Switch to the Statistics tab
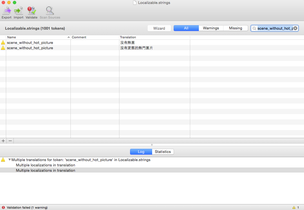The width and height of the screenshot is (304, 210). tap(163, 152)
